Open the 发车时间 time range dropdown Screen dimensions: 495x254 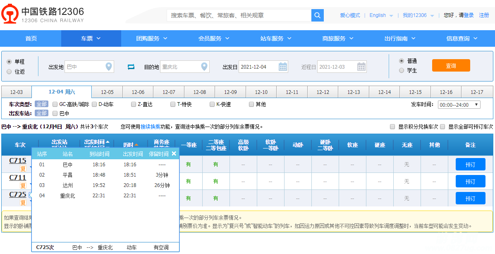(459, 105)
